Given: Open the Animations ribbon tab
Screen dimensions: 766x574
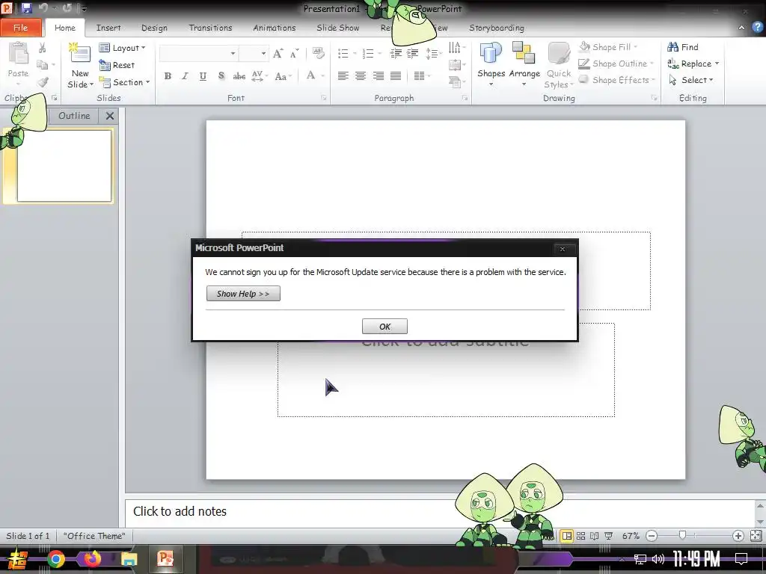Looking at the screenshot, I should pyautogui.click(x=275, y=28).
